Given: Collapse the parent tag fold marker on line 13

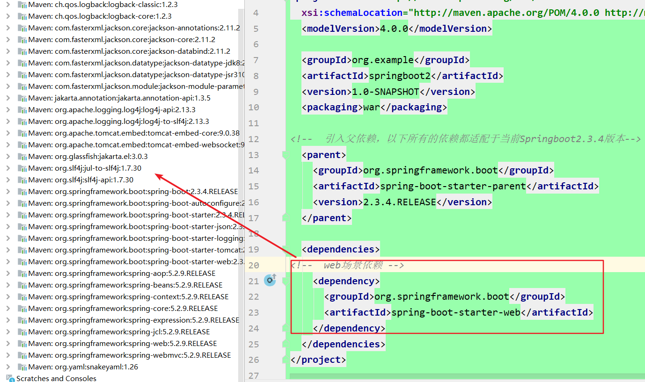Looking at the screenshot, I should pyautogui.click(x=286, y=155).
